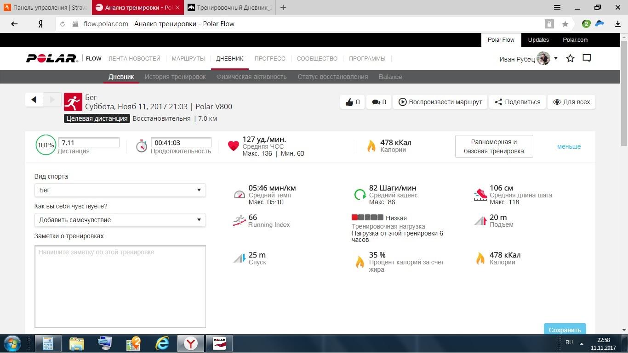Viewport: 628px width, 353px height.
Task: Click the star favorites icon in header
Action: point(570,58)
